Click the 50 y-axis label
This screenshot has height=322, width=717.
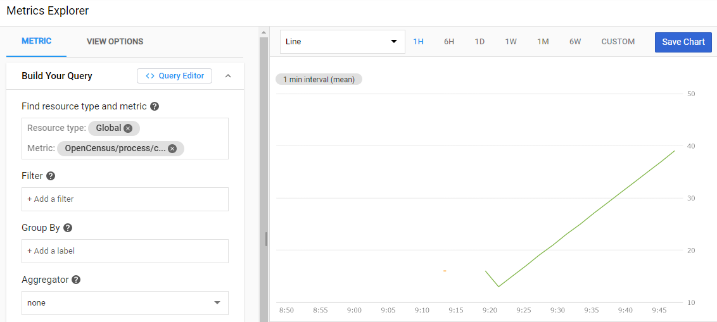691,94
